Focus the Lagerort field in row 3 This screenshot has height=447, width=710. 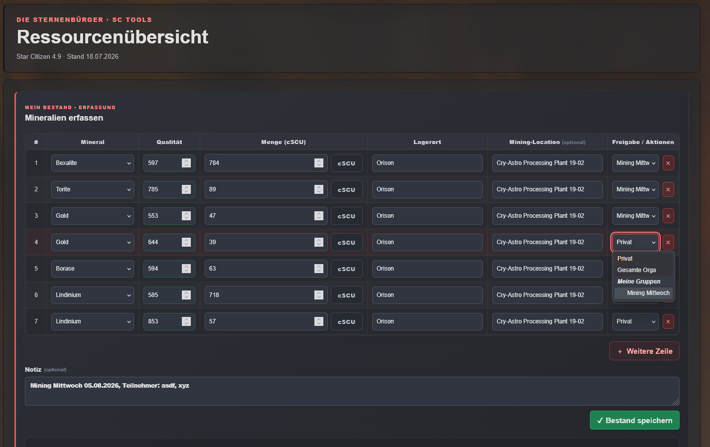(x=427, y=216)
